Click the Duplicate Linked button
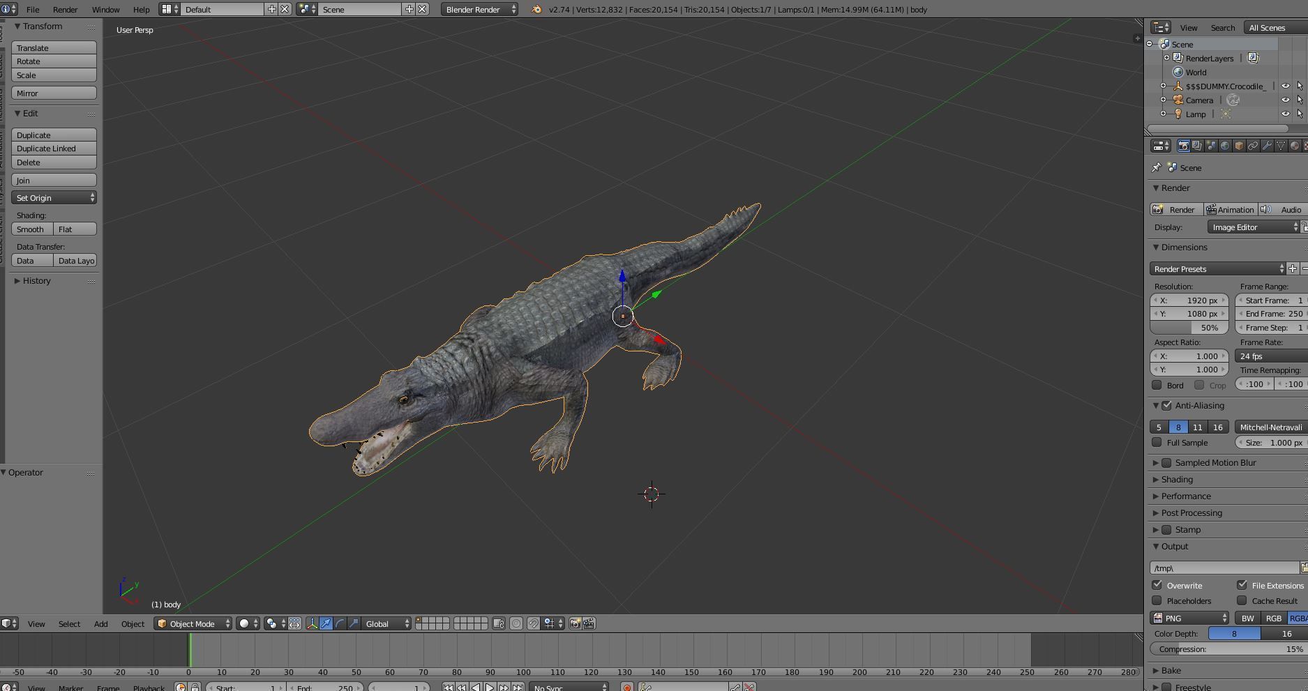 pos(54,148)
